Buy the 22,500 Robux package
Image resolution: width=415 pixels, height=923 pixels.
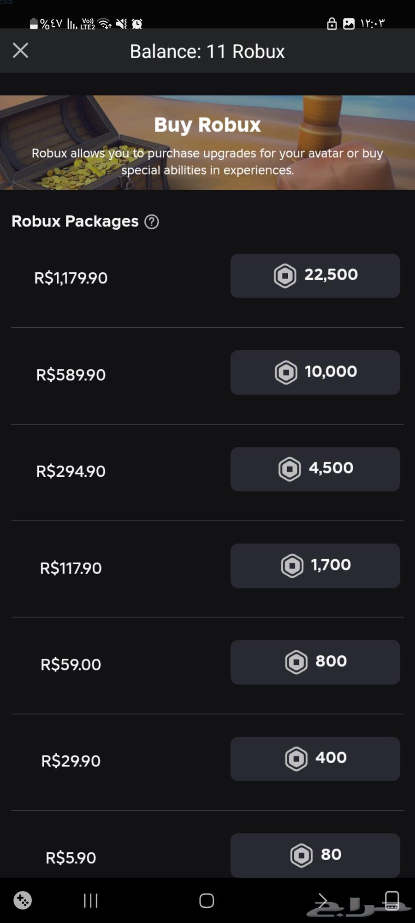click(x=315, y=276)
